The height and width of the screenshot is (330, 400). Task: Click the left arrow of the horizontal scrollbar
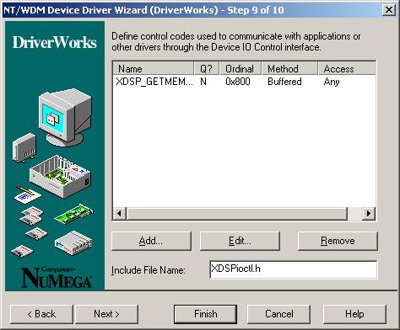pos(119,214)
